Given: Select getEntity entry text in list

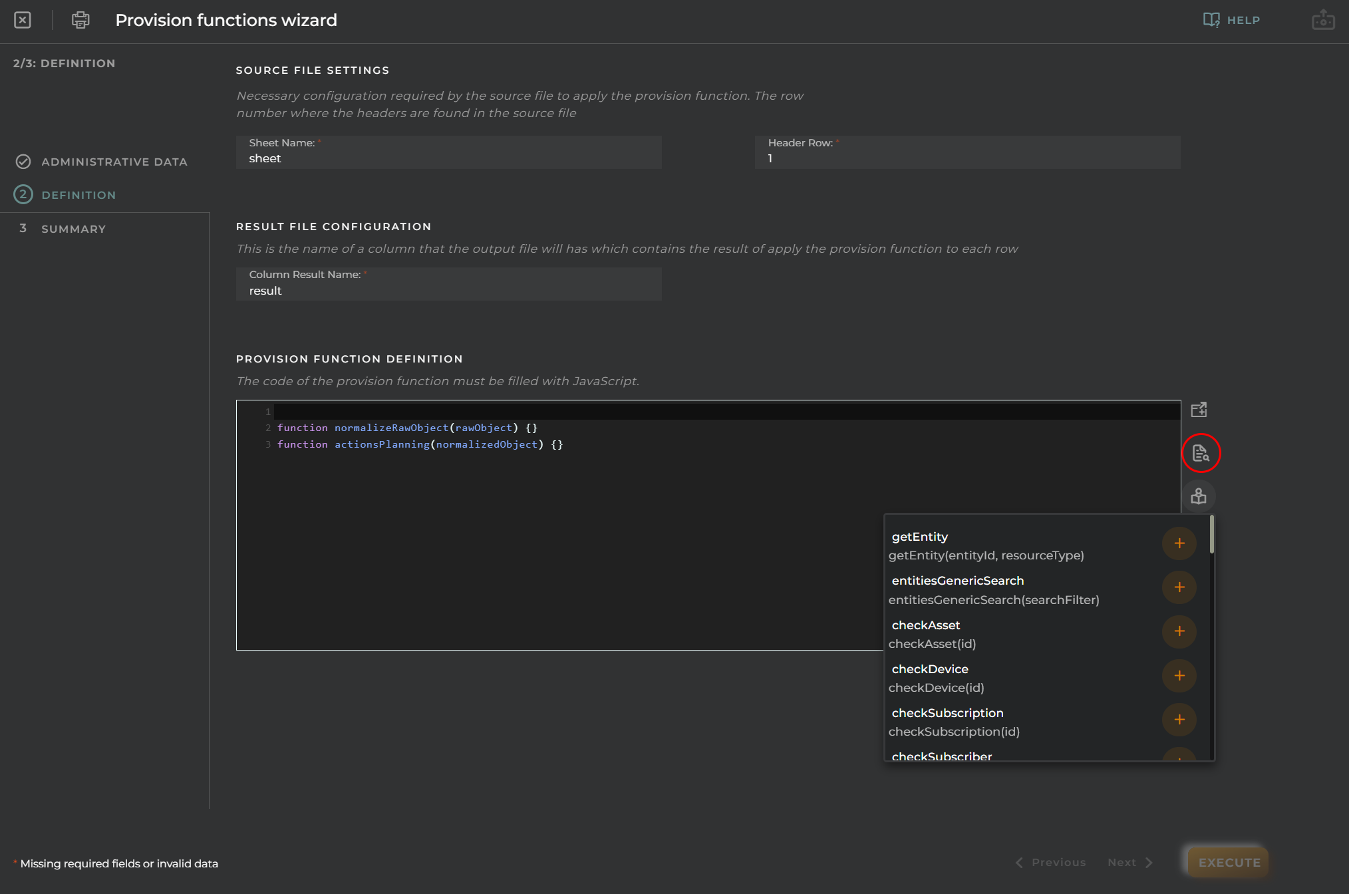Looking at the screenshot, I should click(x=919, y=537).
